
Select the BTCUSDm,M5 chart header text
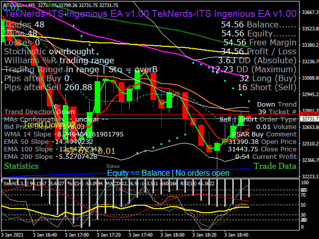pos(61,5)
